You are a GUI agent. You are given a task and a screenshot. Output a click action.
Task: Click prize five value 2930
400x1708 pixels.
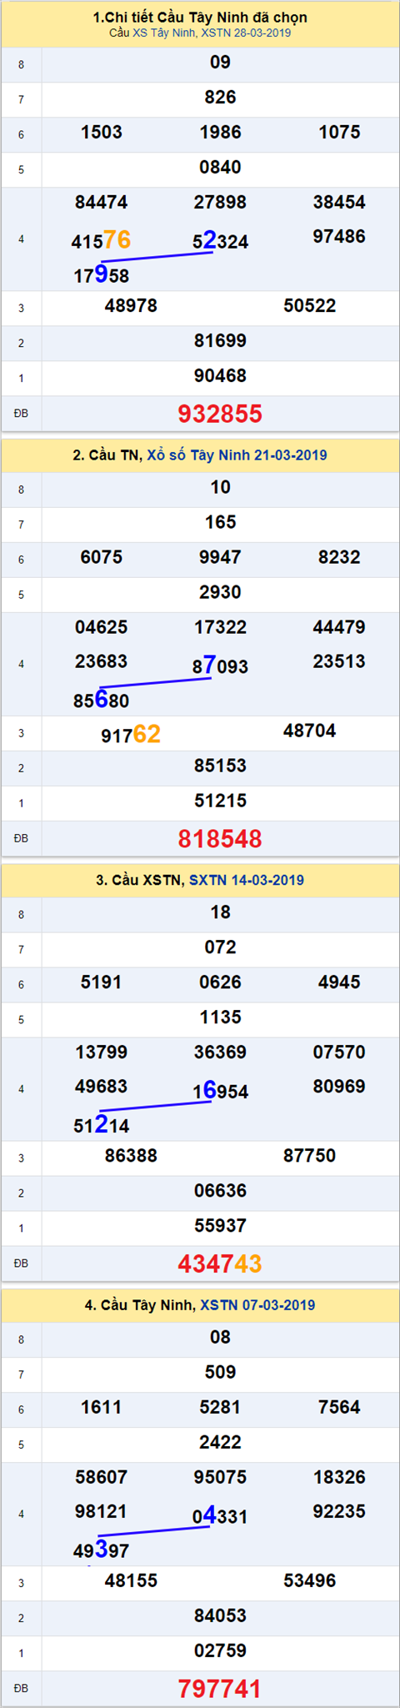(x=220, y=593)
